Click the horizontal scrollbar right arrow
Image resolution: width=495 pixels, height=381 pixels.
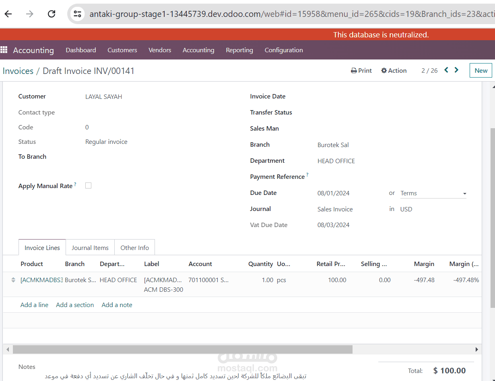[477, 349]
